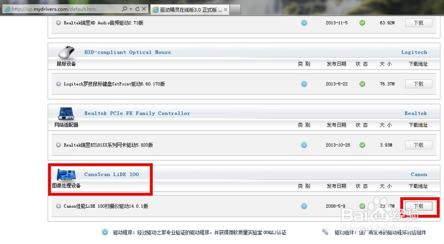The image size is (444, 244).
Task: Click the address bar search magnifier icon
Action: tap(124, 9)
